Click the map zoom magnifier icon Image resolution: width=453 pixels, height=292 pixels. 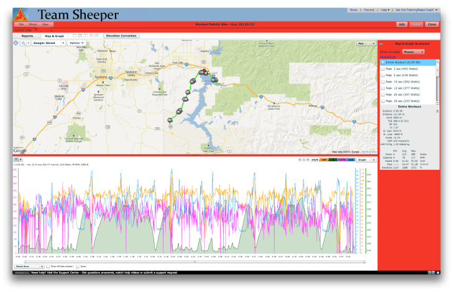[24, 43]
